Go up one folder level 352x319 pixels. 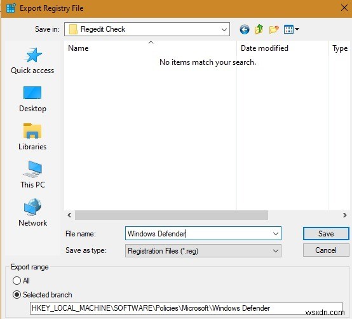coord(259,29)
